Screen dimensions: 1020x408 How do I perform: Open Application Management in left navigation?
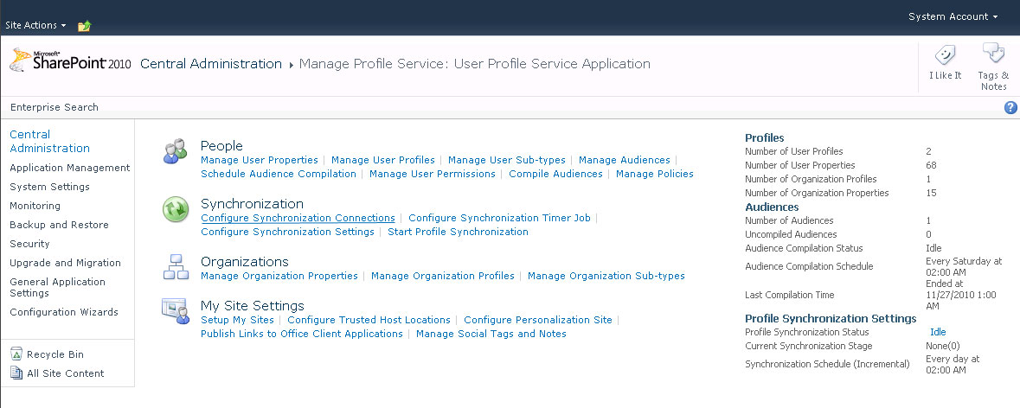tap(69, 168)
